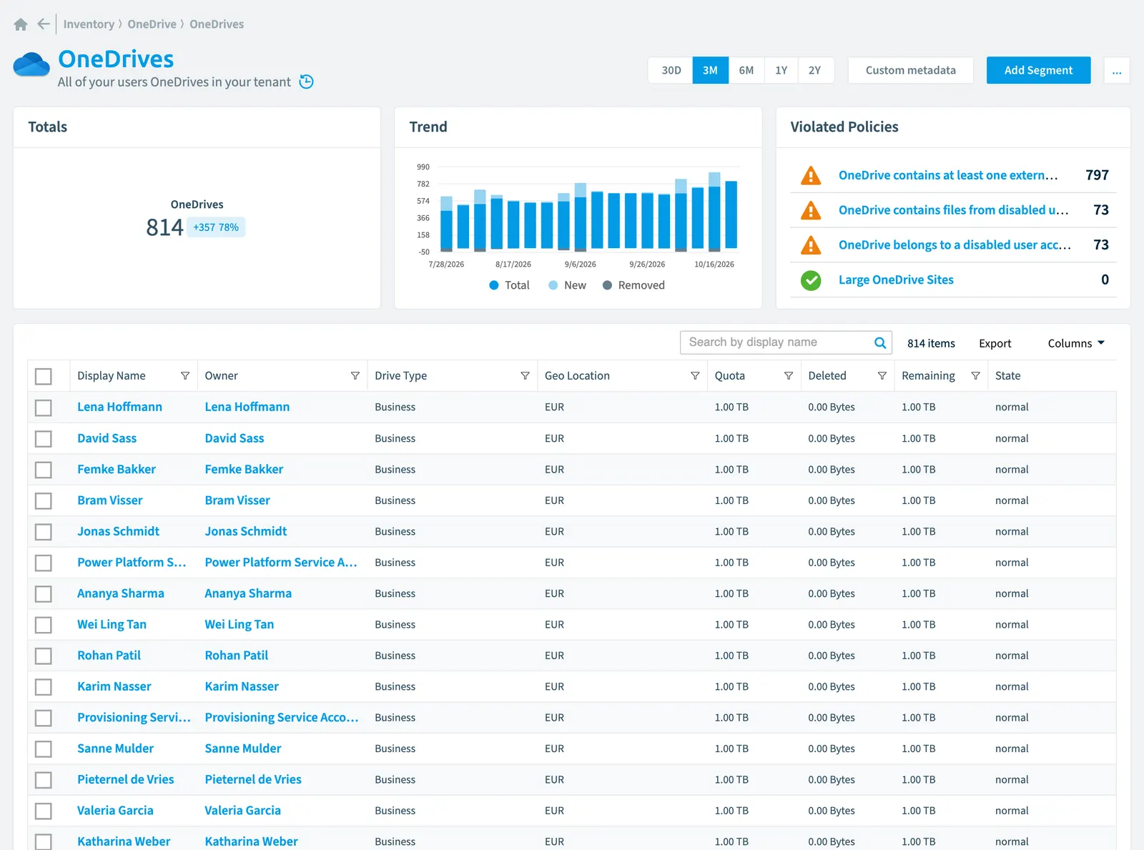Switch trend range to 6M

coord(746,70)
